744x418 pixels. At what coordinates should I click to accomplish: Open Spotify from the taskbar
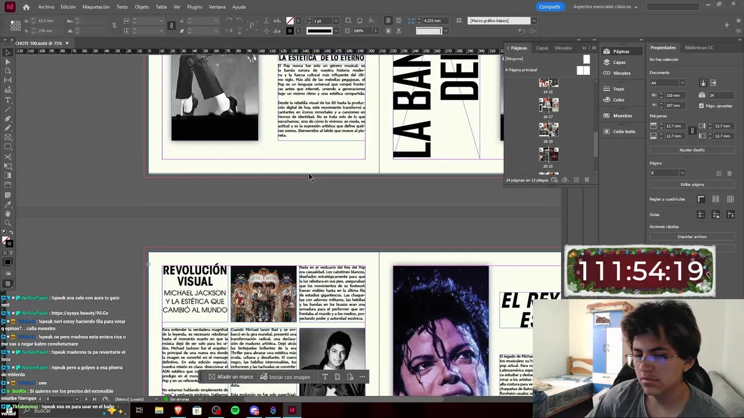235,410
